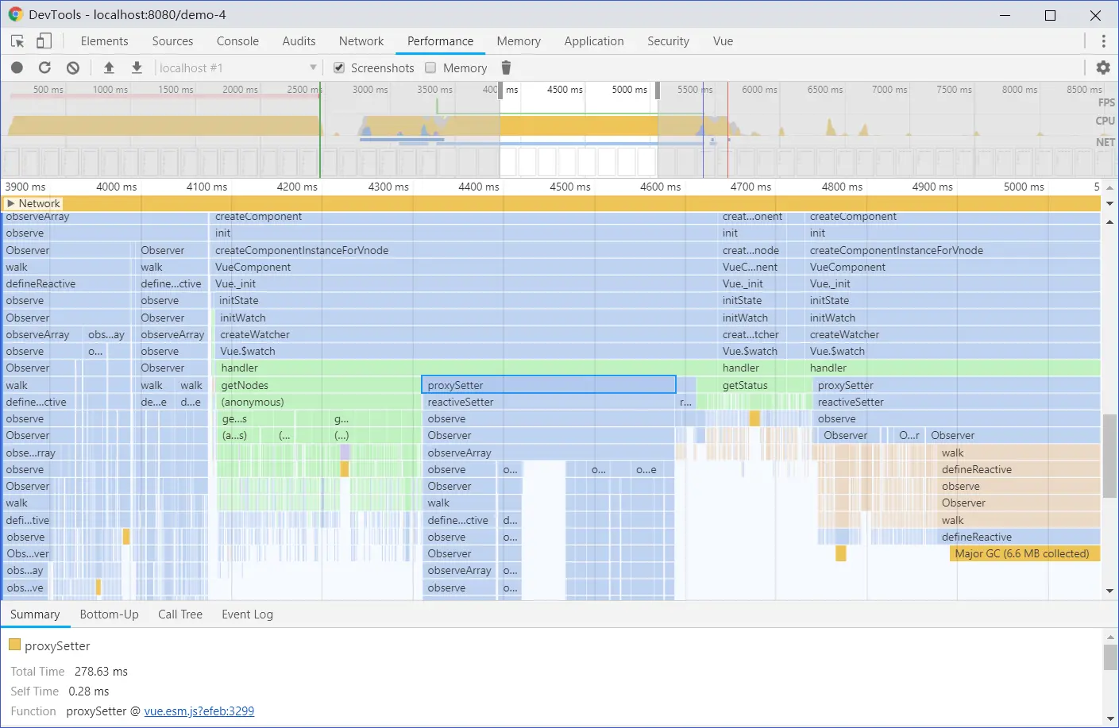1119x728 pixels.
Task: Click the reactiveSetter bar under selected proxySetter
Action: click(x=549, y=402)
